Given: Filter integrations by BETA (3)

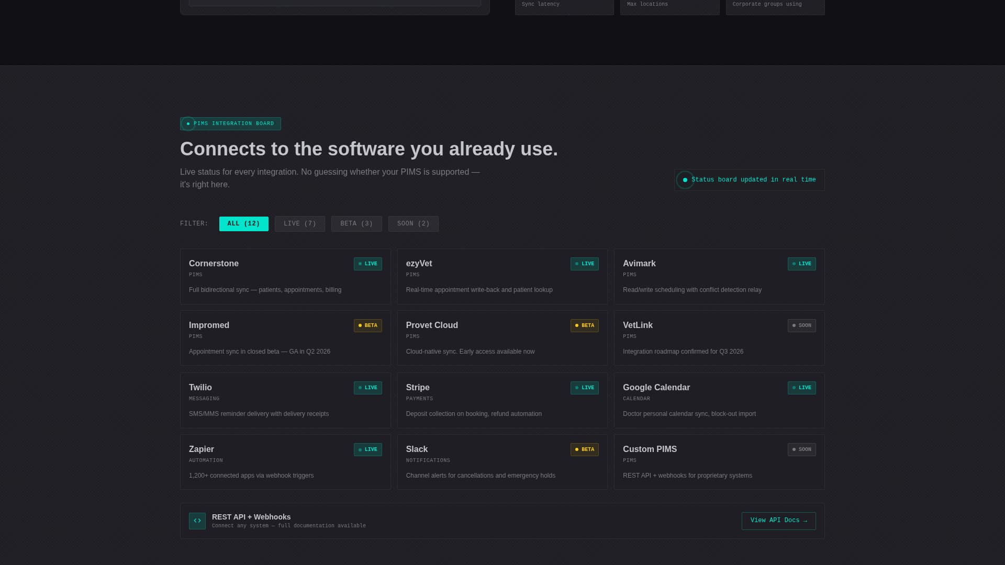Looking at the screenshot, I should coord(356,224).
